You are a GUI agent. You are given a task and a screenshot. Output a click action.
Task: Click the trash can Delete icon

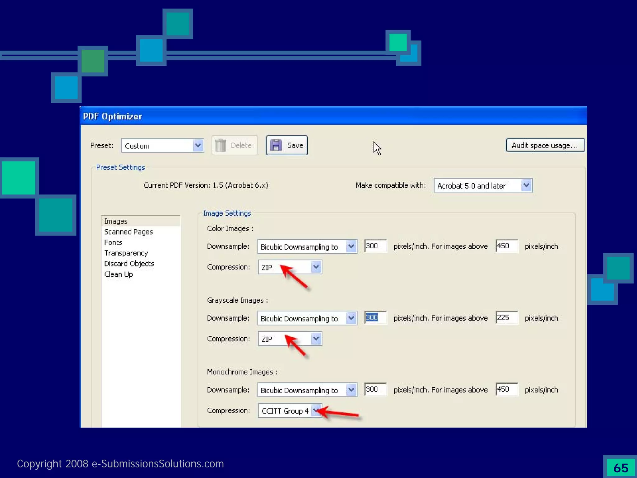[x=221, y=145]
